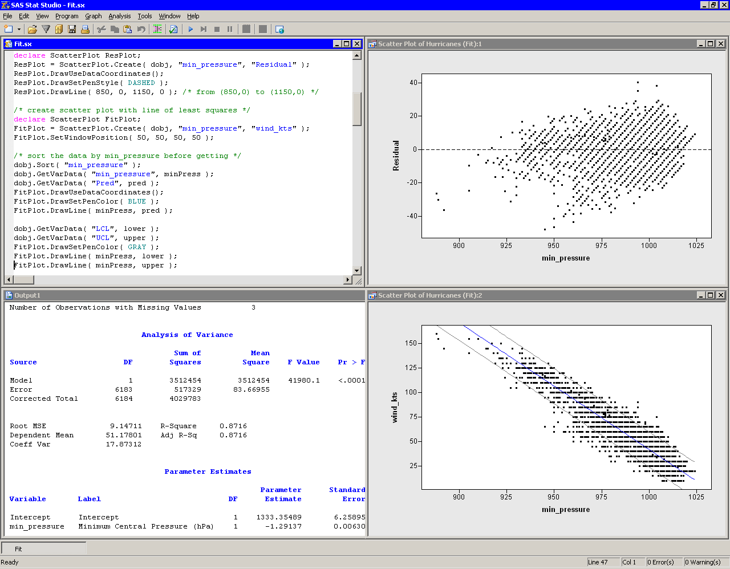Run the program with the blue play icon

[190, 29]
